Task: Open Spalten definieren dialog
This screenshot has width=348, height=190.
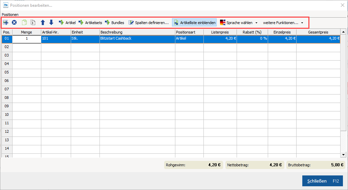Action: click(x=149, y=23)
